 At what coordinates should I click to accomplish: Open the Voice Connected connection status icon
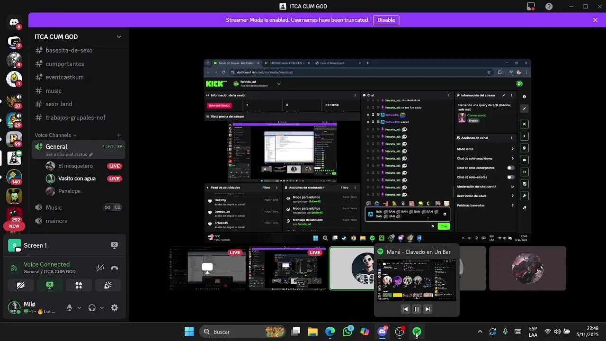point(14,268)
